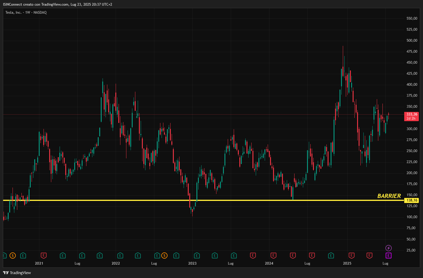423x278 pixels.
Task: Click the 50,00 price axis label
Action: pyautogui.click(x=411, y=239)
